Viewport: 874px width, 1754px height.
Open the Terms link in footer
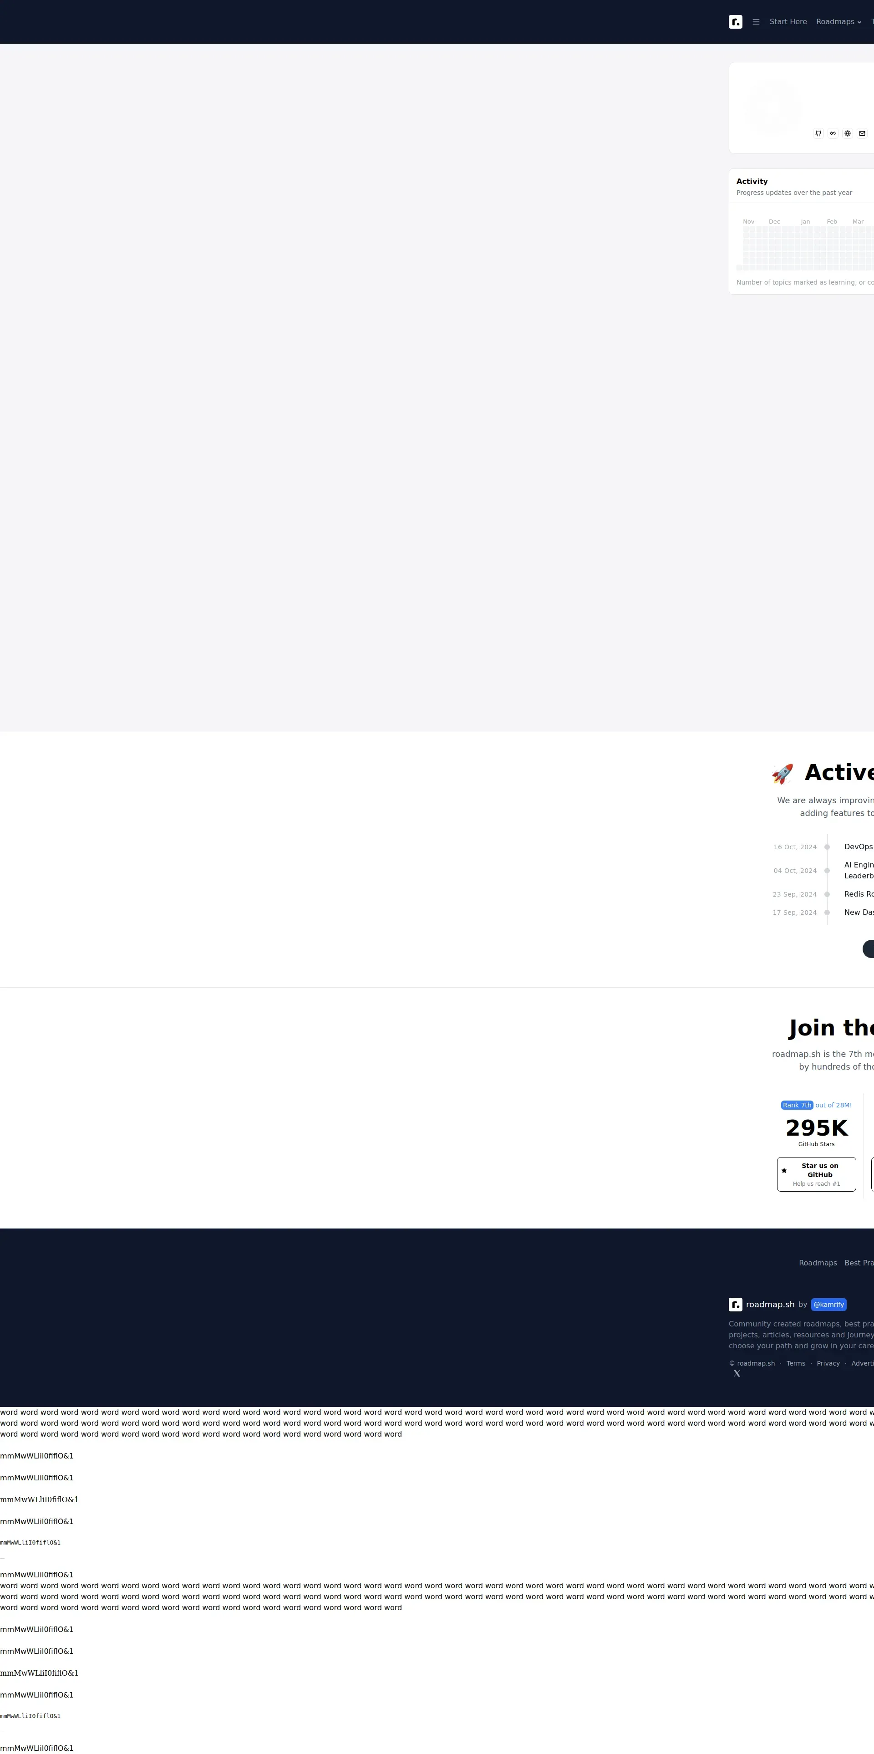pos(795,1363)
